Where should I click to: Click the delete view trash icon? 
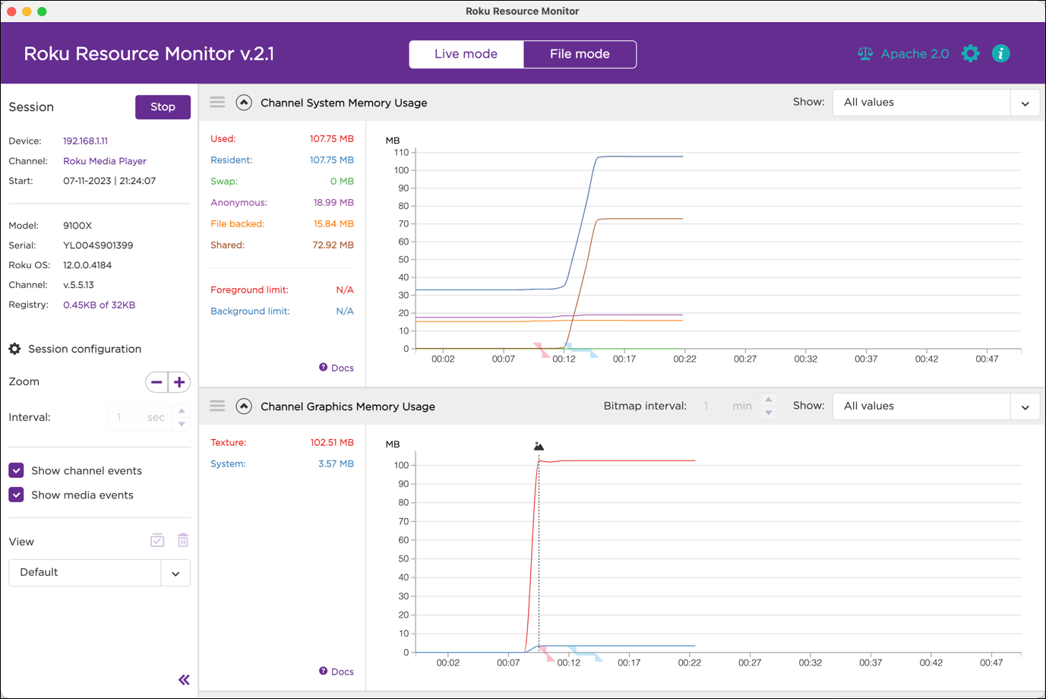point(183,541)
